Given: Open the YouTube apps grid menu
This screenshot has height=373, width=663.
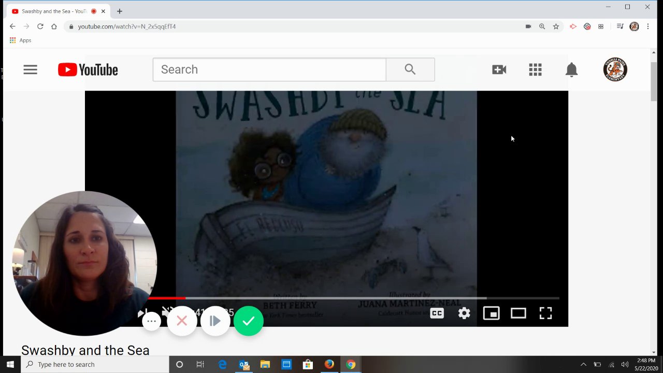Looking at the screenshot, I should tap(535, 69).
